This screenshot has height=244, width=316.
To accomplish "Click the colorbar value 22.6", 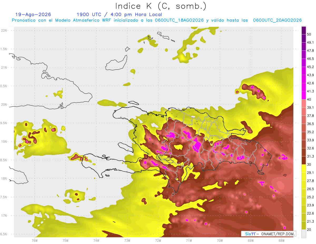I will (310, 213).
